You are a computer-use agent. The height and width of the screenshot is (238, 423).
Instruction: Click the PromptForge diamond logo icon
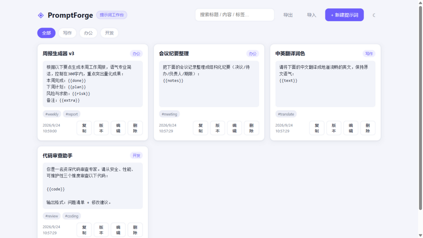point(41,15)
